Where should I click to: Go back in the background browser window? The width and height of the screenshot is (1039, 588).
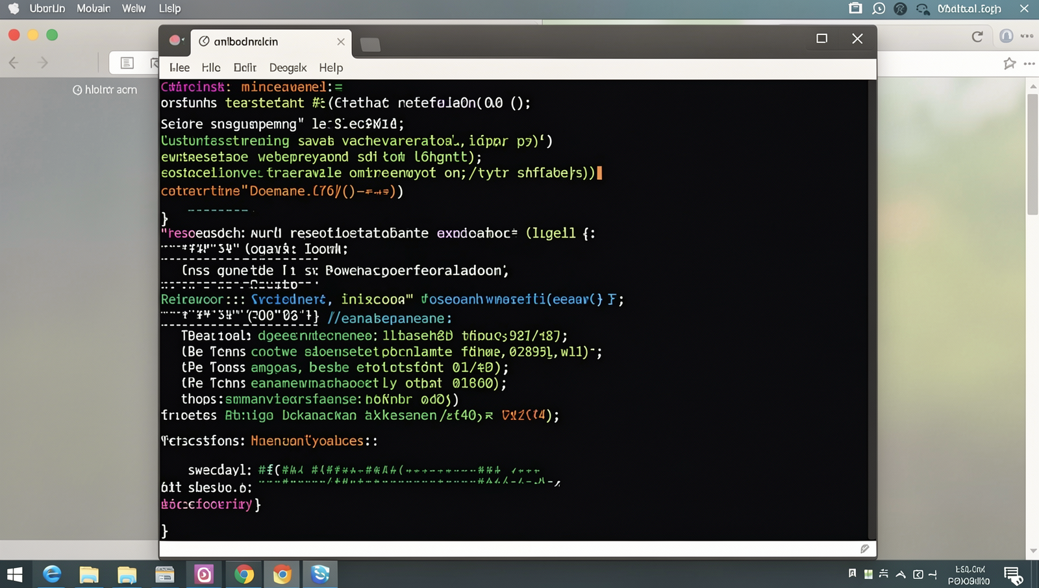(14, 62)
